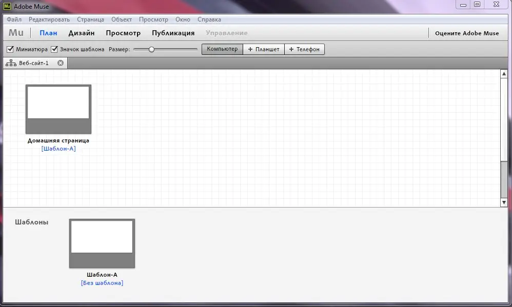Toggle the Значок шаблона checkbox
The width and height of the screenshot is (512, 307).
tap(54, 49)
